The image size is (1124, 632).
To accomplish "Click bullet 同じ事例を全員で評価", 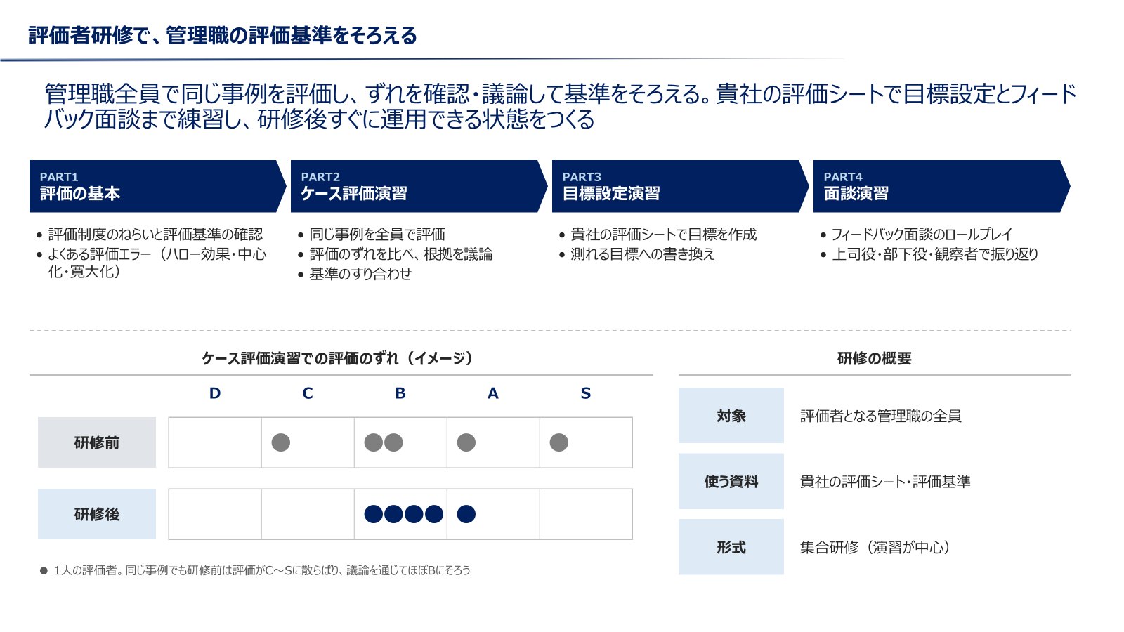I will click(x=377, y=234).
